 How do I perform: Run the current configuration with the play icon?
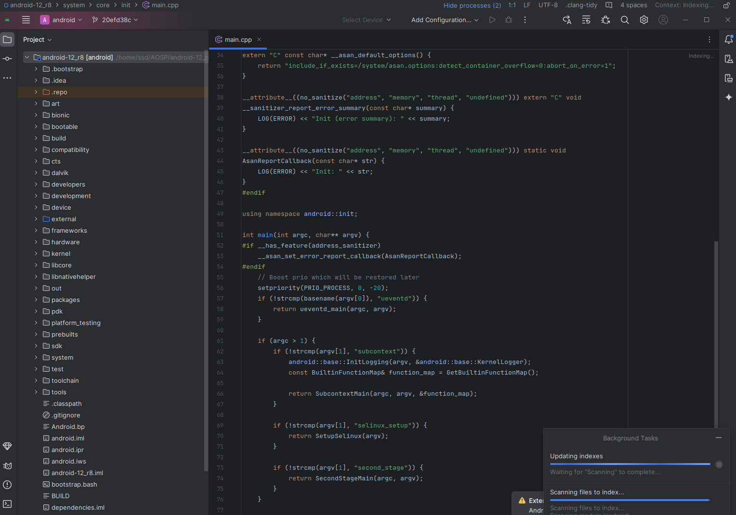pyautogui.click(x=492, y=20)
